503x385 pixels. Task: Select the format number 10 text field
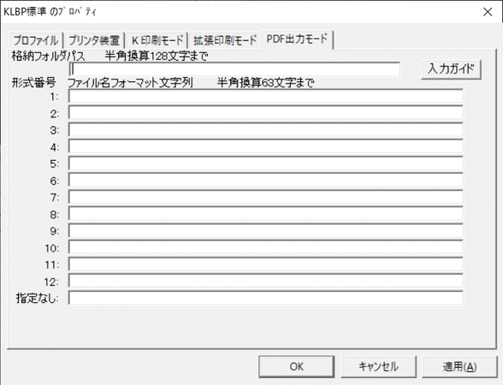265,248
